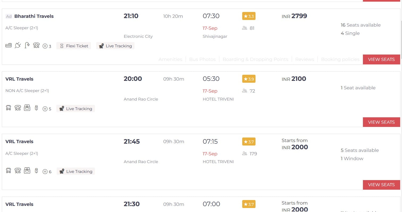The image size is (402, 212).
Task: Click the USB charger icon on VRL 21:45 bus
Action: pos(36,171)
